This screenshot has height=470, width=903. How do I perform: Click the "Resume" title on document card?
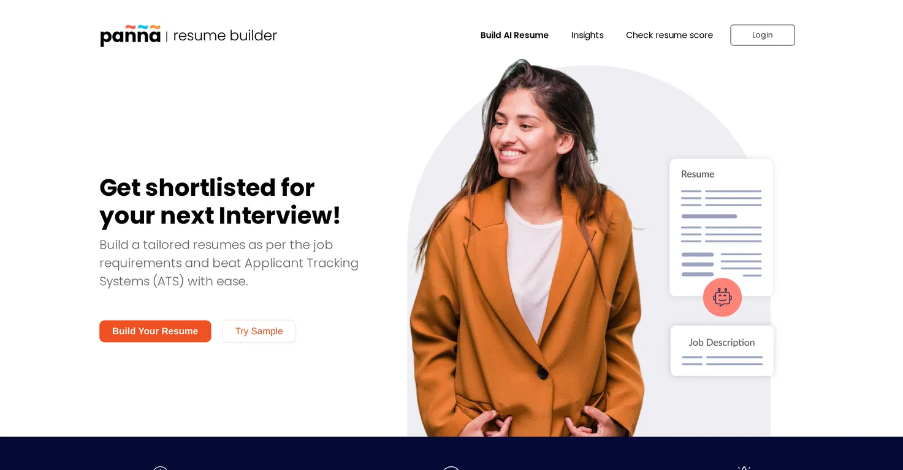(698, 174)
